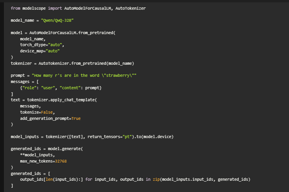Click the {"role": "user"} dictionary line
The height and width of the screenshot is (192, 289).
tap(61, 88)
